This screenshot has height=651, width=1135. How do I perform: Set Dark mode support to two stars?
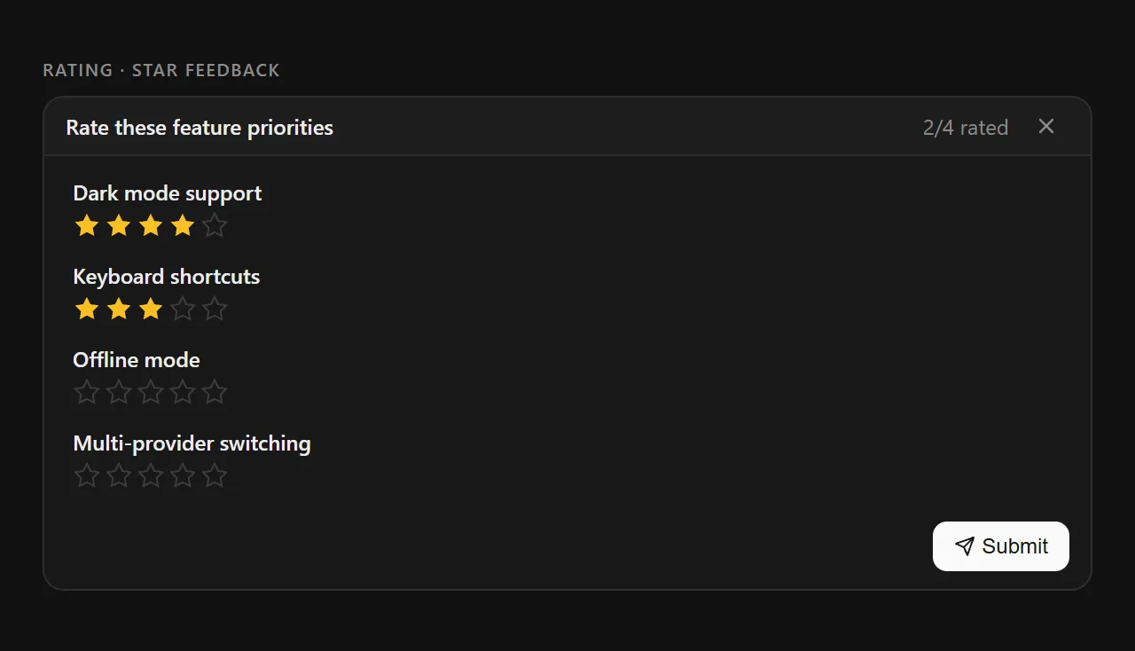click(x=119, y=226)
